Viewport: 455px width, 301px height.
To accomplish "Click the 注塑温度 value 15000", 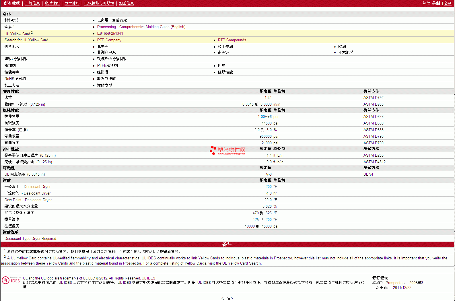I will click(x=267, y=226).
